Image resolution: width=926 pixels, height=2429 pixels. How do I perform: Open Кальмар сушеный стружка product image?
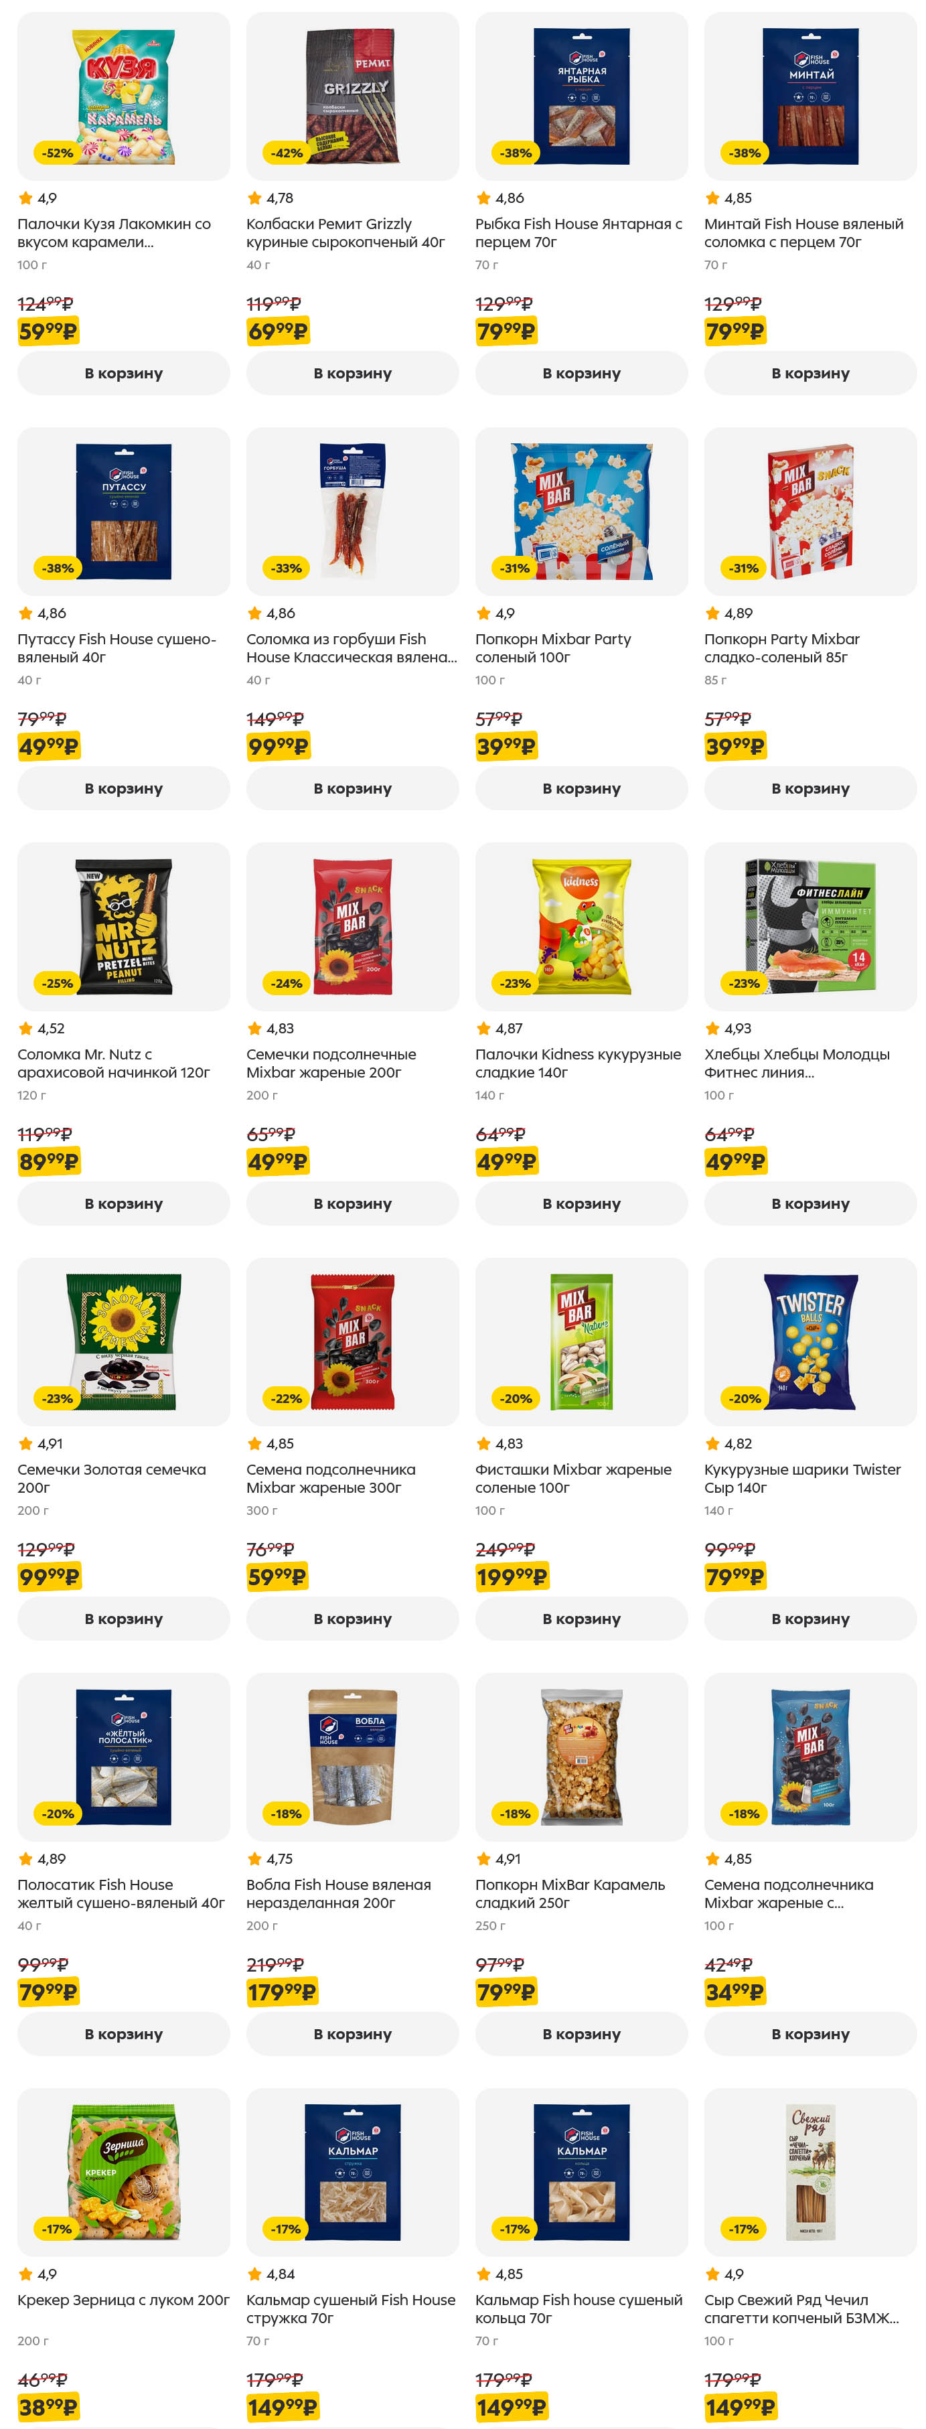352,2172
